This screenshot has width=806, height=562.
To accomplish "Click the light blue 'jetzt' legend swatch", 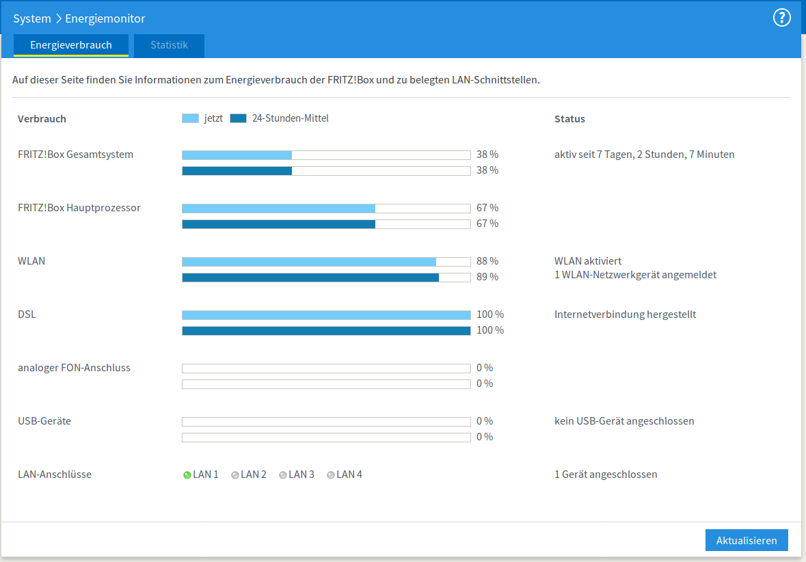I will click(x=190, y=118).
